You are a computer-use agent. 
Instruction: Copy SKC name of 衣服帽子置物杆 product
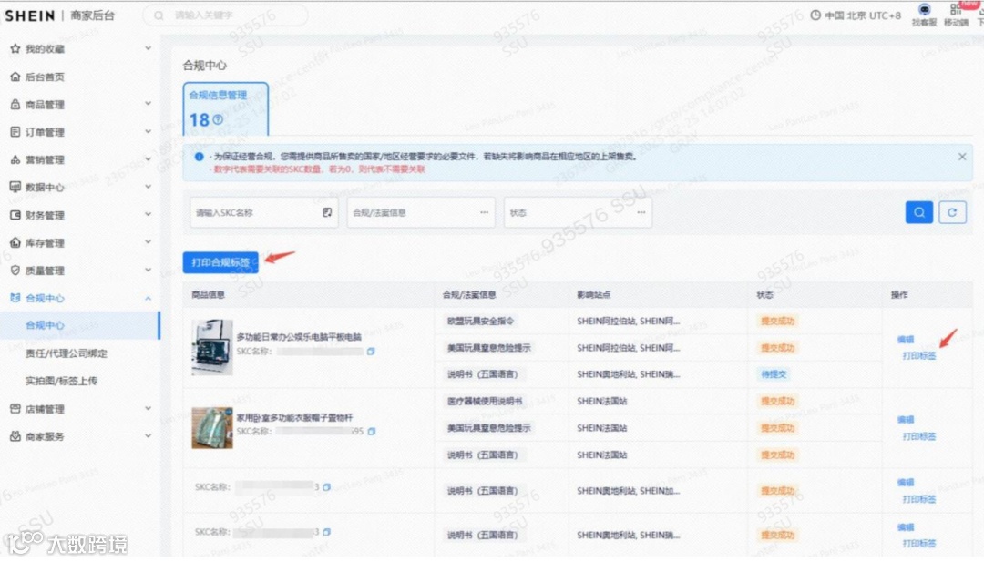tap(372, 432)
